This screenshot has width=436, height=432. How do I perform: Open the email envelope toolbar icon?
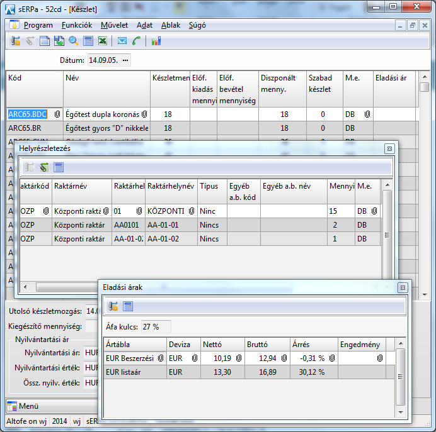click(x=122, y=41)
